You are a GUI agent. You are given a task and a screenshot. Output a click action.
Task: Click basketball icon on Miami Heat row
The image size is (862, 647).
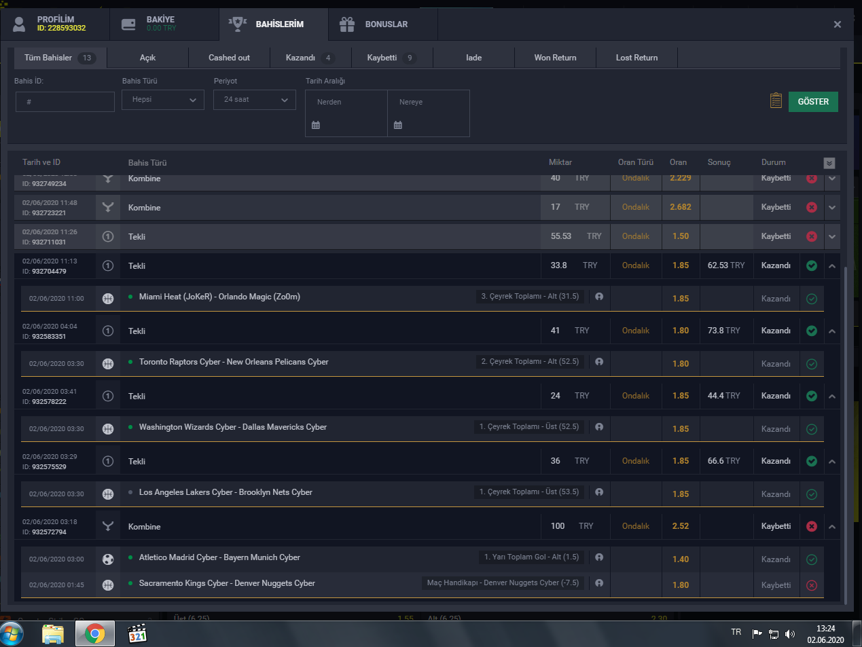point(108,298)
